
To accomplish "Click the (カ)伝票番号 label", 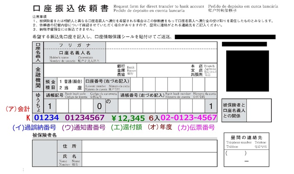I will click(x=196, y=128).
